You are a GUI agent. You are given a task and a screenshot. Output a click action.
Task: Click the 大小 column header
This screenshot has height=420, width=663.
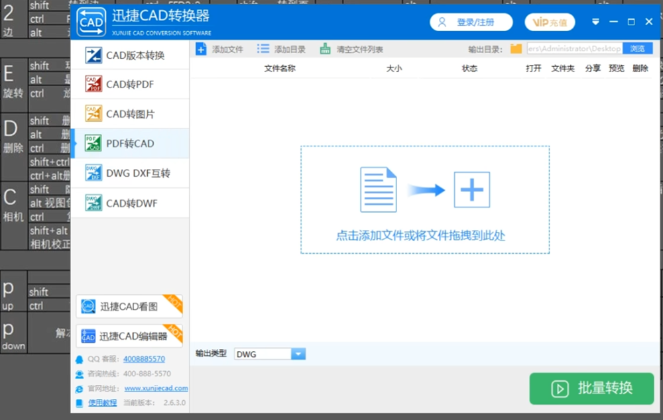pyautogui.click(x=394, y=68)
